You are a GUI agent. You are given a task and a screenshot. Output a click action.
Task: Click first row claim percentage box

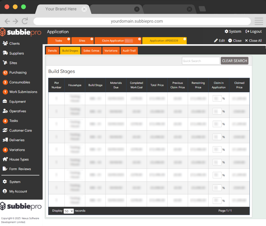point(217,98)
